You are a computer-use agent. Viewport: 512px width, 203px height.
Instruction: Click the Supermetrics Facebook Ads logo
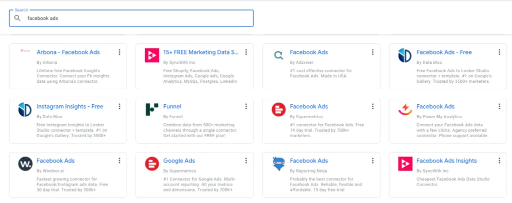point(278,109)
